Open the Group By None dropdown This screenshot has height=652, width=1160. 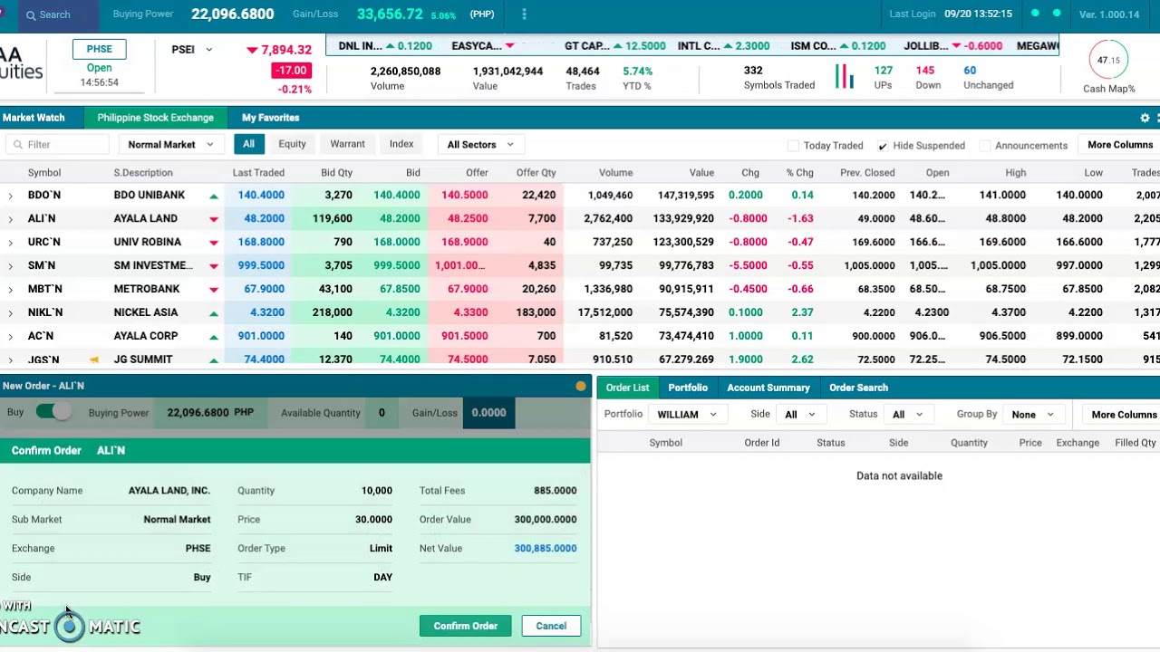pos(1033,415)
